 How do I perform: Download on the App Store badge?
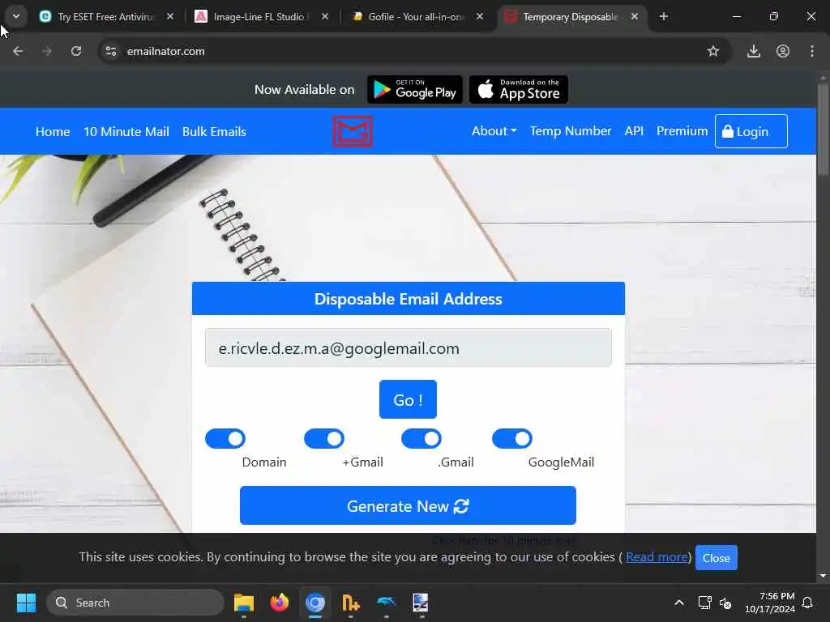point(519,89)
